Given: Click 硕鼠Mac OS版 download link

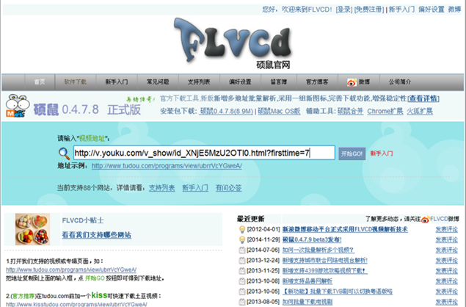Looking at the screenshot, I should point(279,111).
